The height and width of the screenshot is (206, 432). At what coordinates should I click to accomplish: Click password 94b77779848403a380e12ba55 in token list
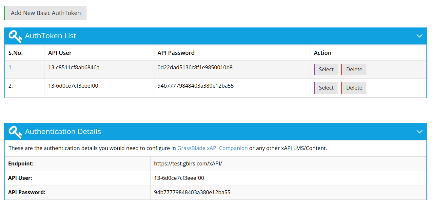[196, 86]
